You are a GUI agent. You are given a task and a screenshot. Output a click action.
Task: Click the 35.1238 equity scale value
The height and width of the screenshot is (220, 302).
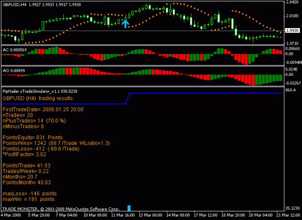(292, 208)
